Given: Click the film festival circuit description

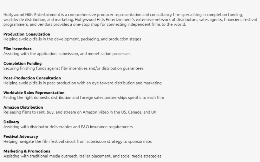Looking at the screenshot, I should click(78, 142).
